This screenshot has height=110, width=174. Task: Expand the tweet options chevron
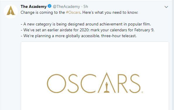pyautogui.click(x=166, y=7)
